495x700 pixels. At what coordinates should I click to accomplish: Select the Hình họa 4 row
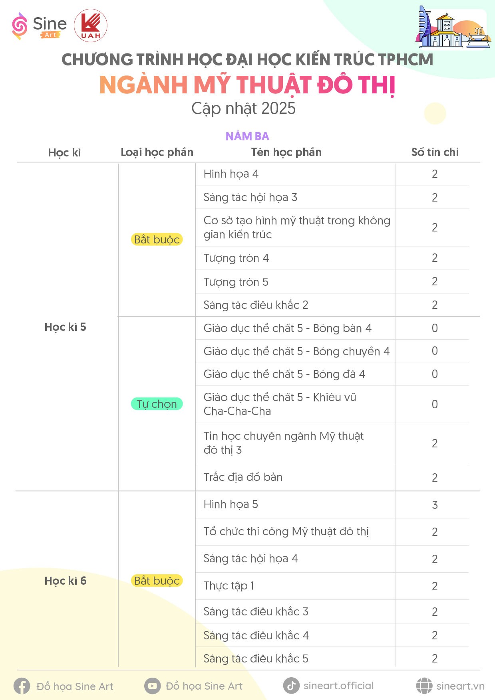(332, 174)
